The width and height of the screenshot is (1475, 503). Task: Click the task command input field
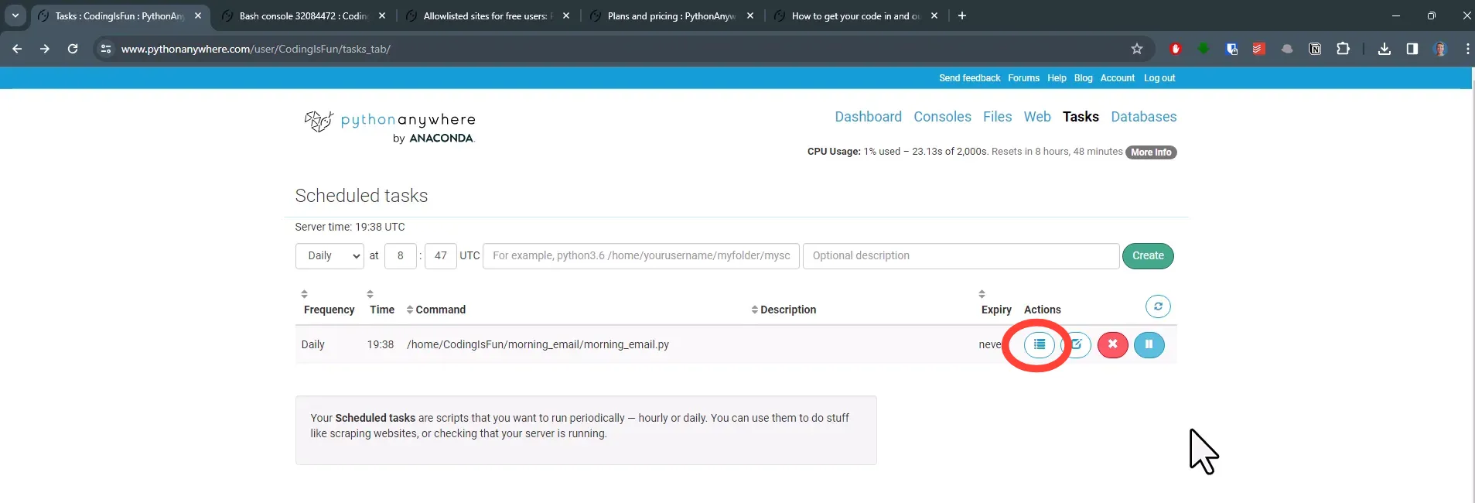[641, 256]
